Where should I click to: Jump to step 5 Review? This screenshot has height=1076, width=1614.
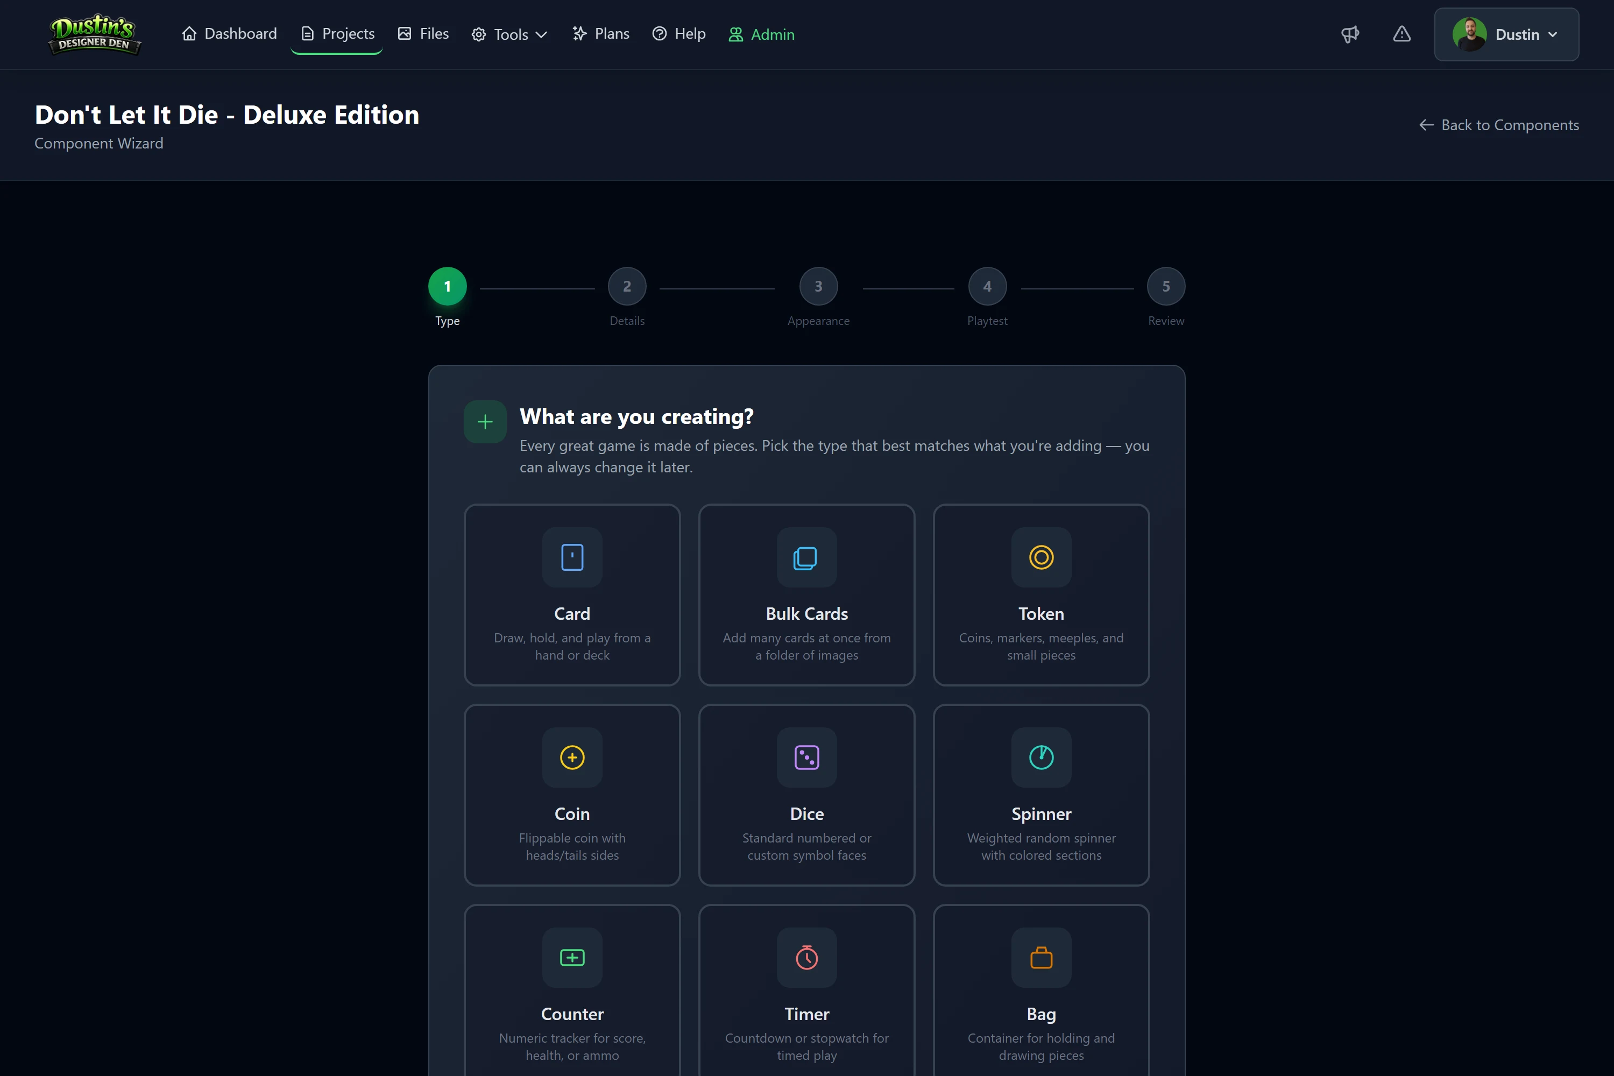click(x=1166, y=286)
